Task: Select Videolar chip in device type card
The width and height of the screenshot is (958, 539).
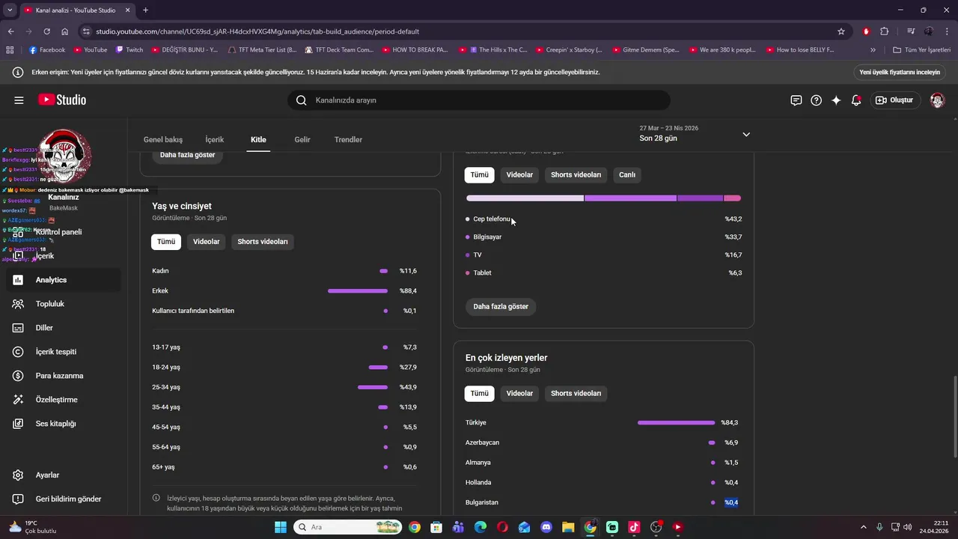Action: coord(519,174)
